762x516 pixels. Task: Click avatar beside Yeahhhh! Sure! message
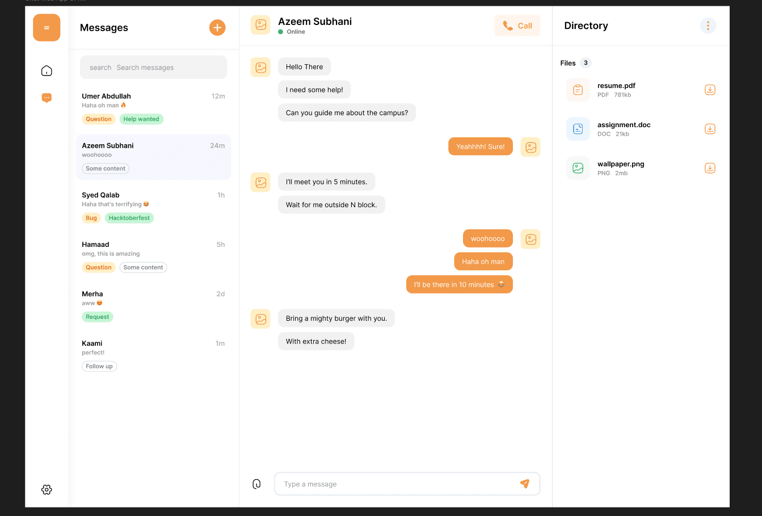point(531,147)
